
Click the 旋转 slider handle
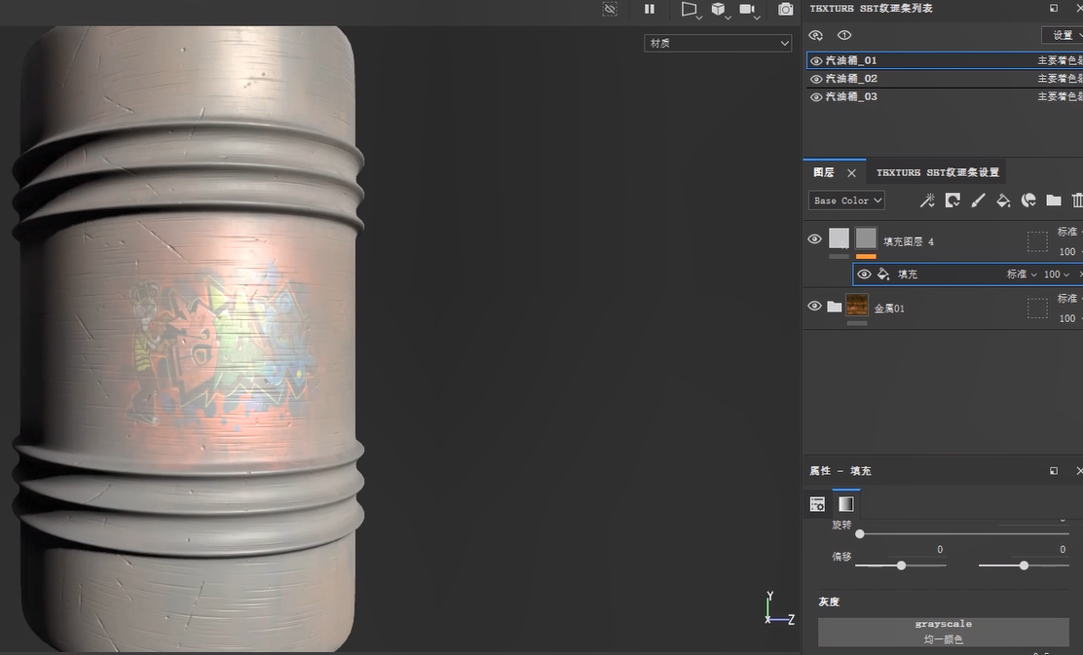860,533
